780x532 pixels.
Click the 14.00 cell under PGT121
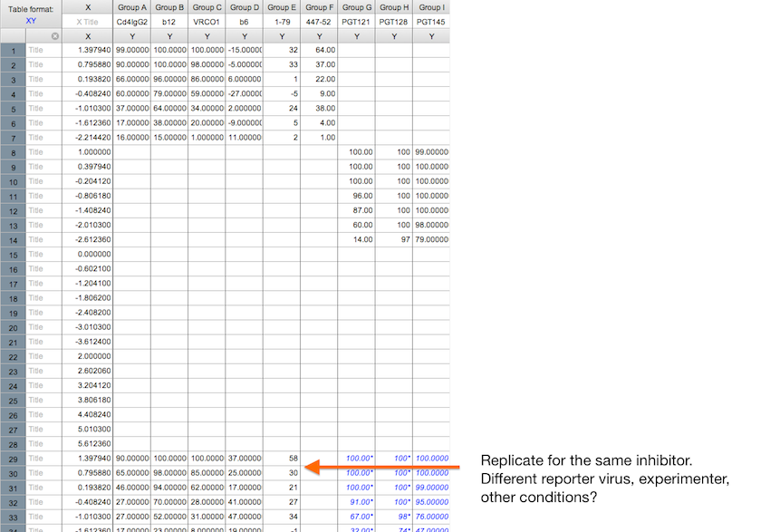click(x=356, y=240)
